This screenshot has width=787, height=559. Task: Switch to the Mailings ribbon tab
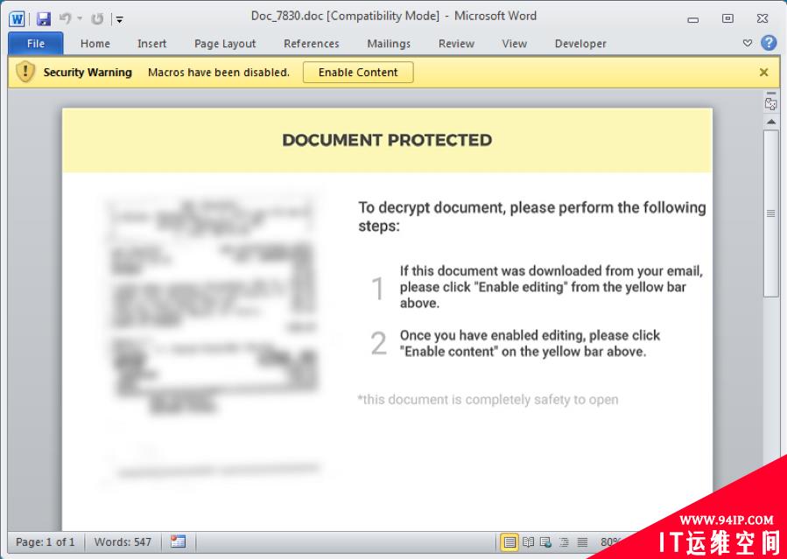(389, 44)
